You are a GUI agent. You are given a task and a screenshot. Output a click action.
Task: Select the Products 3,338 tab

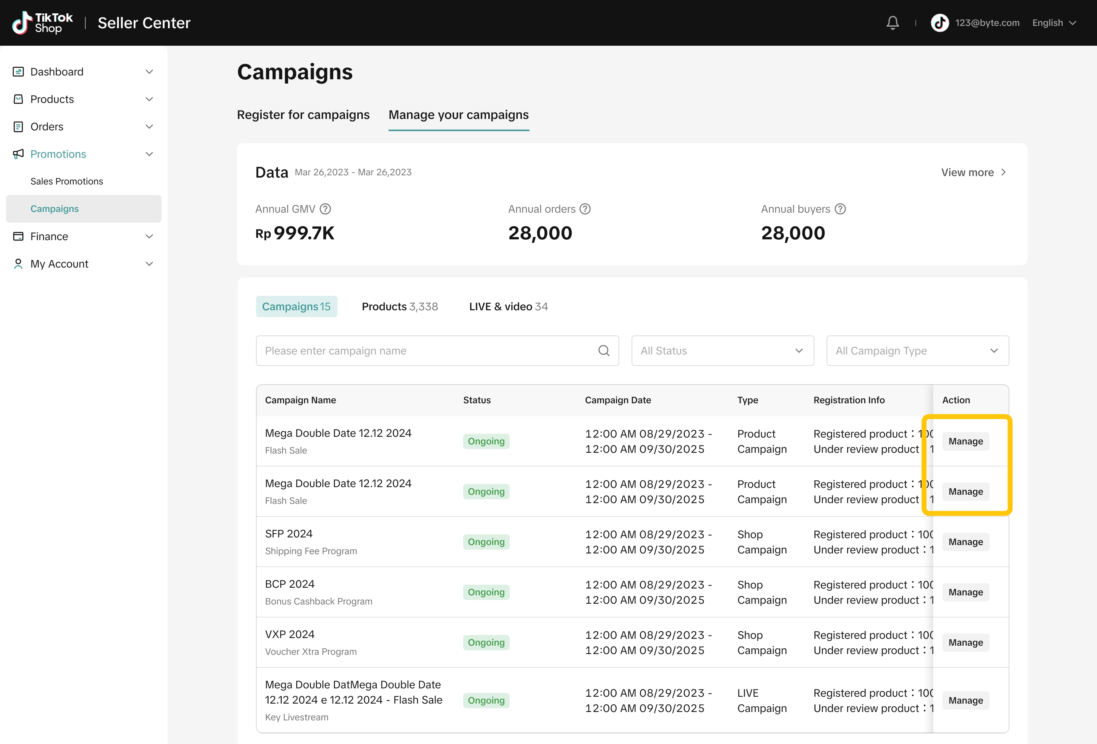point(399,306)
